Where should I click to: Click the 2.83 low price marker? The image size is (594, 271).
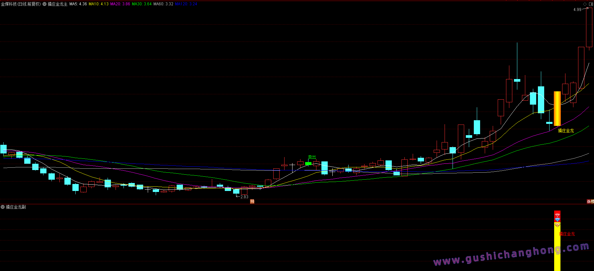pos(244,197)
